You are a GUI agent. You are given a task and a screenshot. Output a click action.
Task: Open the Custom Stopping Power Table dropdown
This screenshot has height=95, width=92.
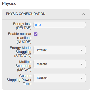[x=59, y=78]
